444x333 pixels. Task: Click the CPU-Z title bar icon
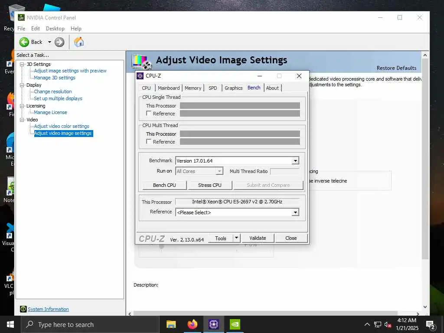140,76
